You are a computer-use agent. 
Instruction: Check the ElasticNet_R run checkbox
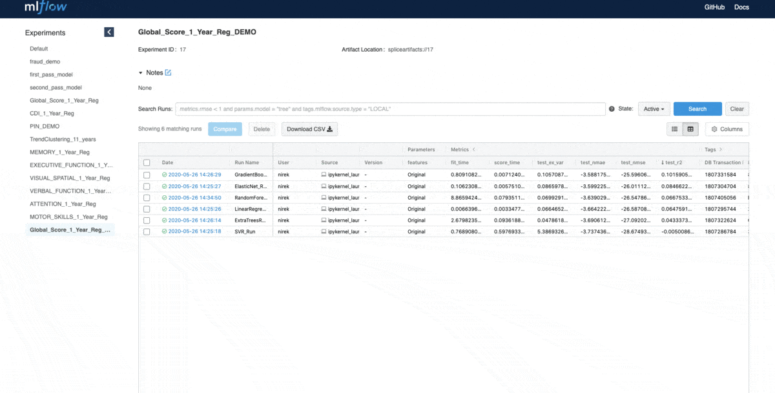click(x=147, y=186)
